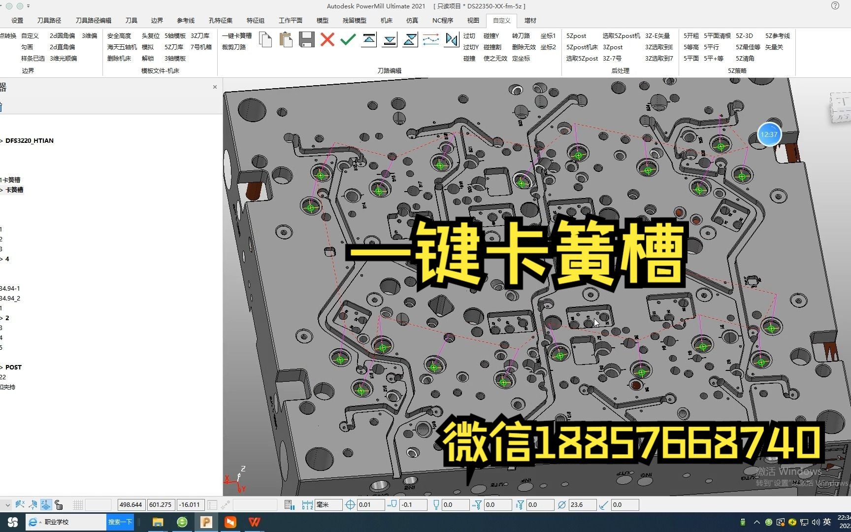Reverse toolpath direction with the arrows icon
The height and width of the screenshot is (532, 851).
[x=431, y=39]
